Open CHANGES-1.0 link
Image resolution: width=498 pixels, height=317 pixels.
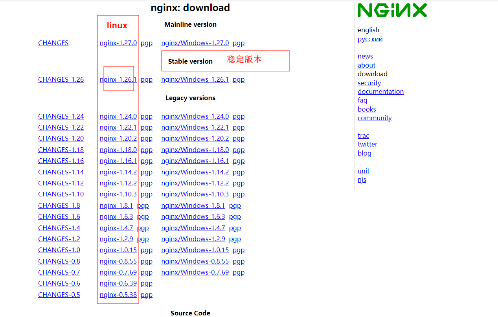[x=59, y=250]
